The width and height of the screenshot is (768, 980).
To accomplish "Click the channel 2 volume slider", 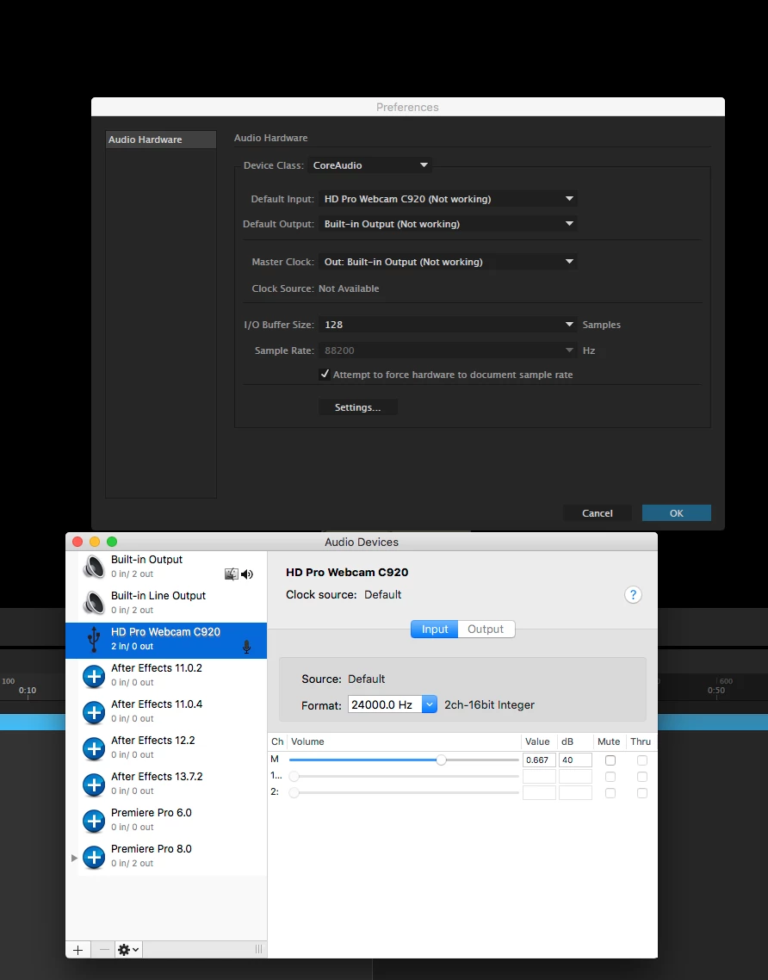I will click(x=404, y=792).
